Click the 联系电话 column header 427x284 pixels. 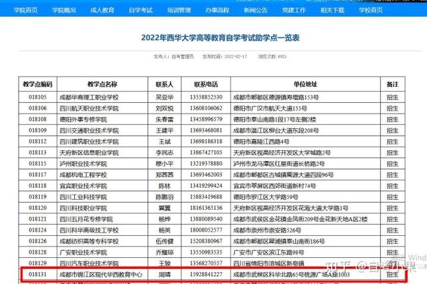(206, 85)
